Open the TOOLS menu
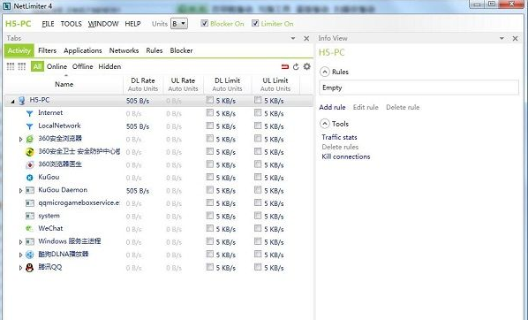Image resolution: width=528 pixels, height=320 pixels. coord(71,24)
